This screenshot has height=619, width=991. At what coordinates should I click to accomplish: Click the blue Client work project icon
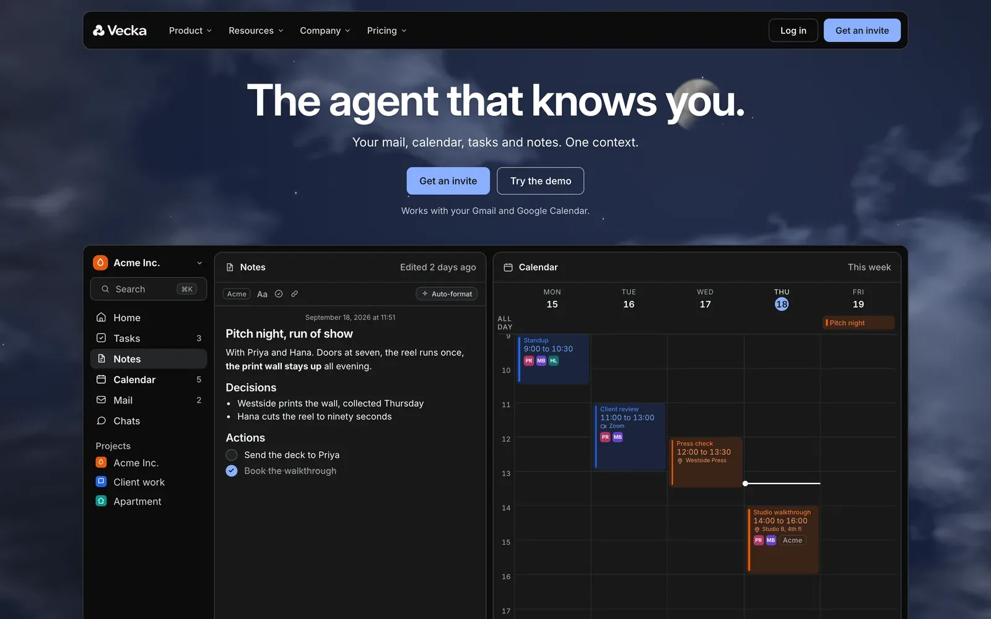tap(101, 482)
